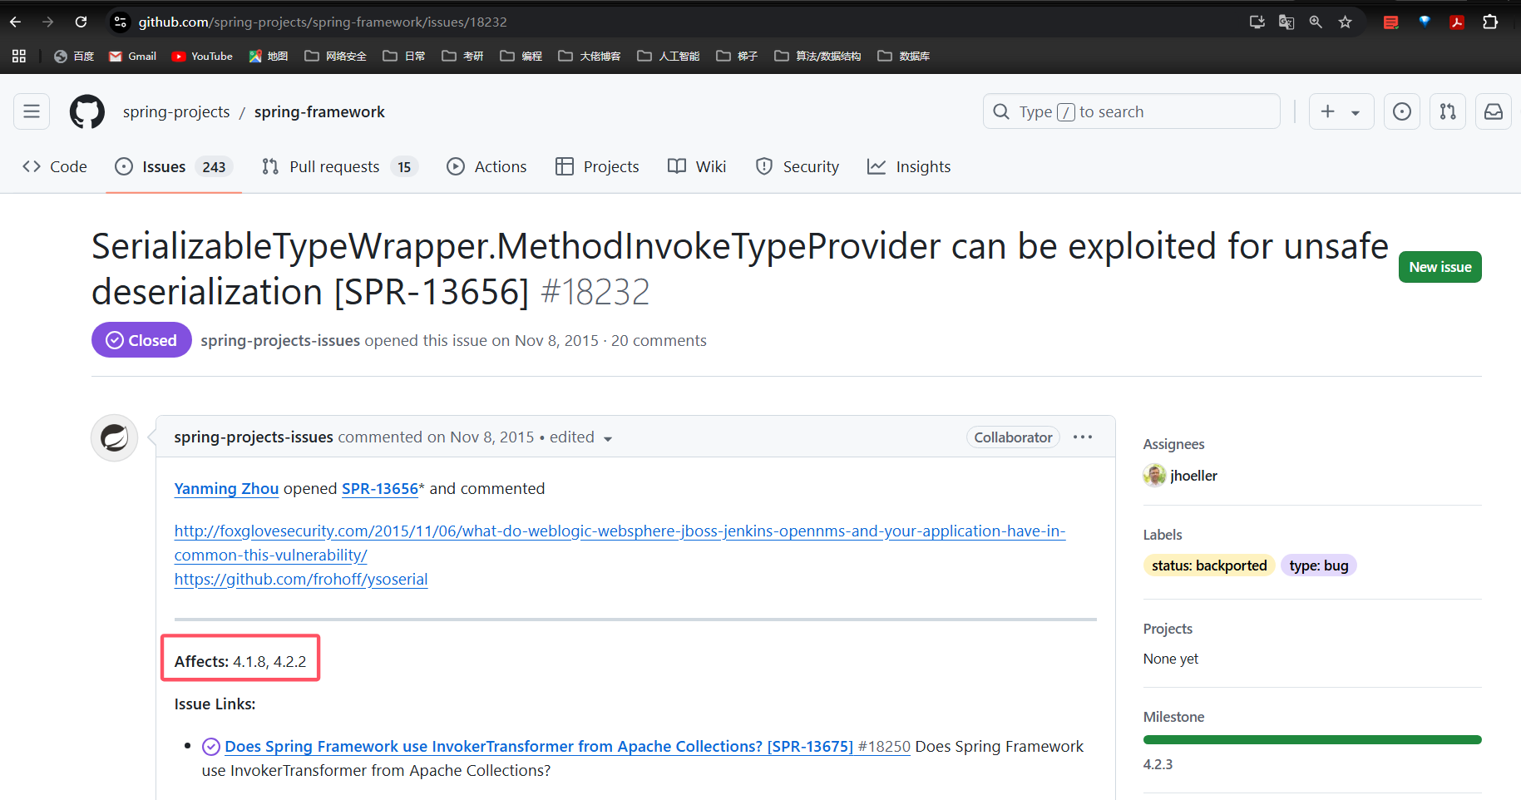The image size is (1521, 800).
Task: Click the blue gem extension icon
Action: (x=1425, y=22)
